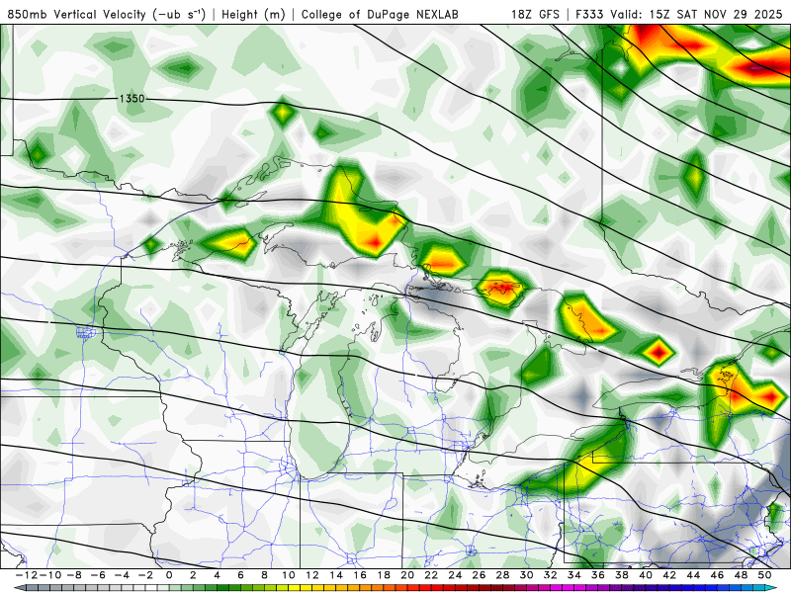Click the 24 value on the color scale

455,575
